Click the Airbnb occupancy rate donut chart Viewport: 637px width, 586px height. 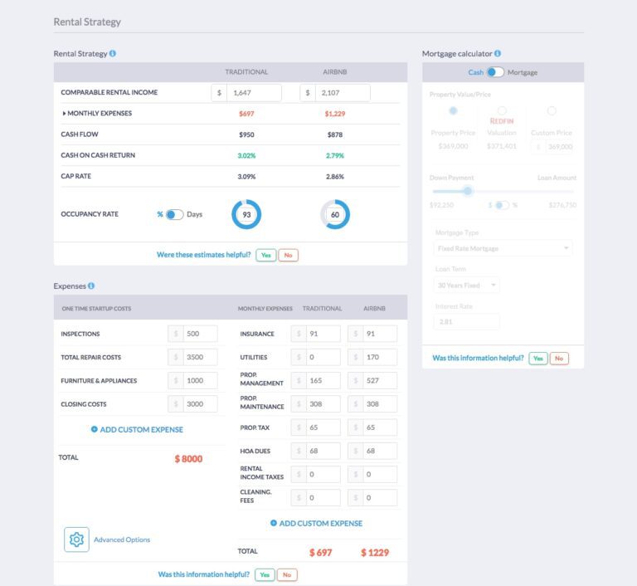click(x=335, y=214)
